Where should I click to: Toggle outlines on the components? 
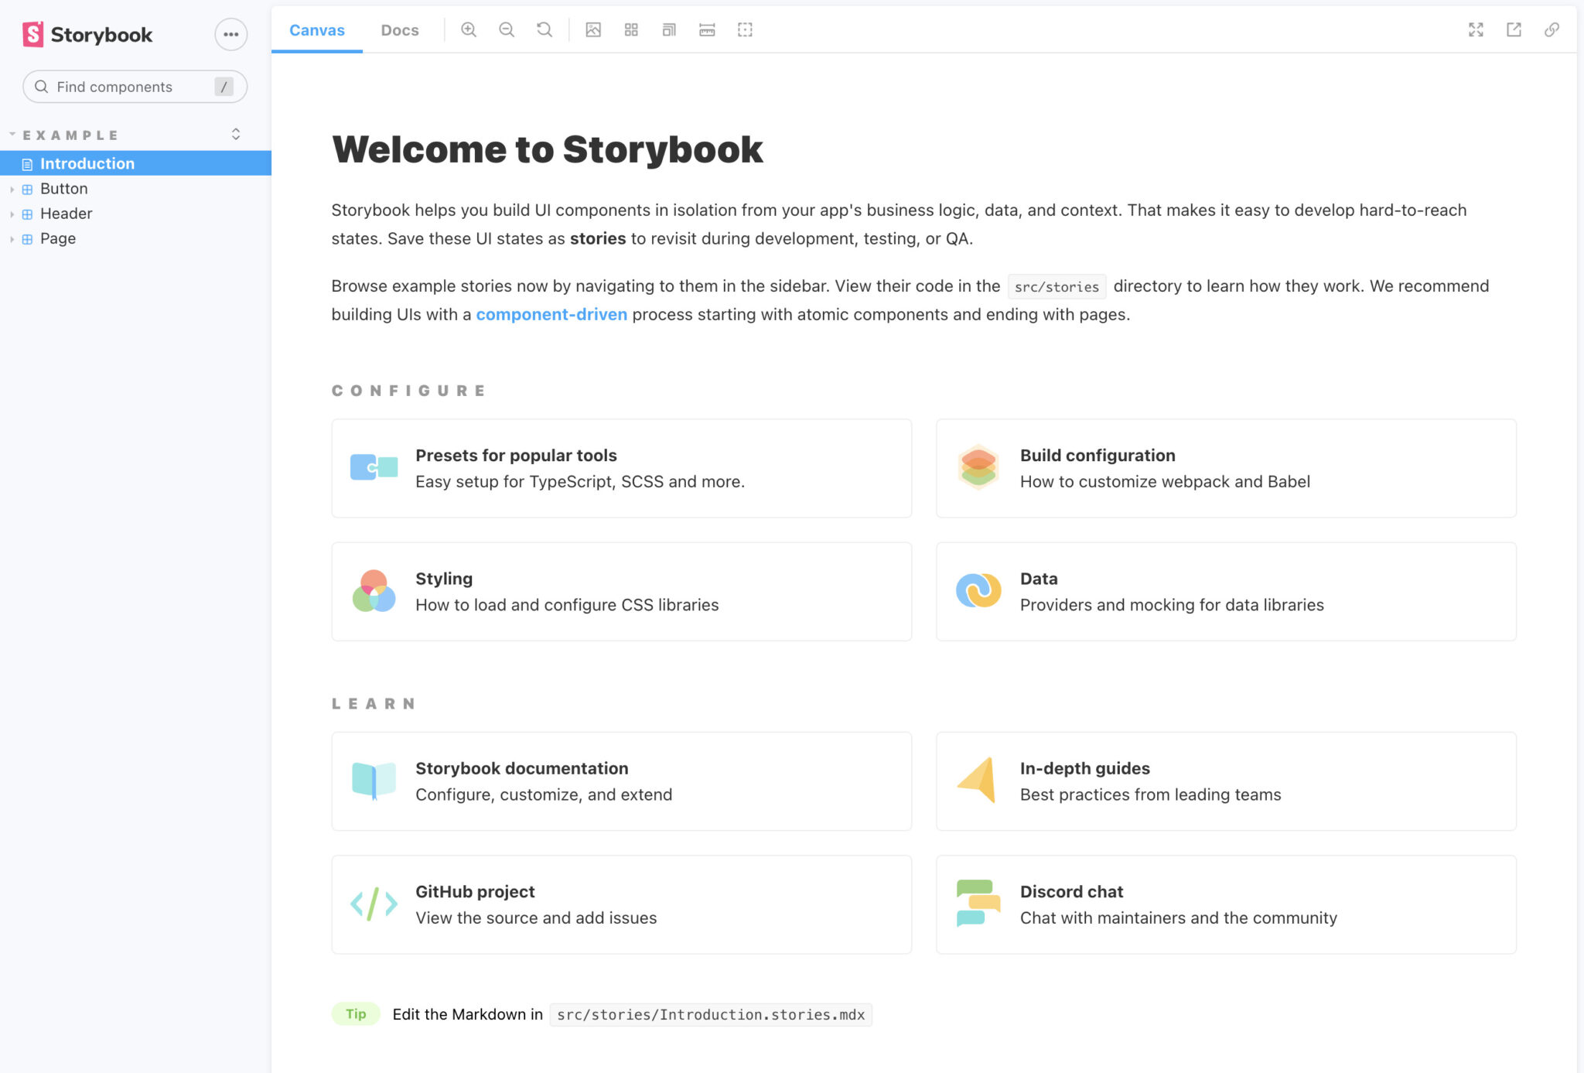(744, 29)
